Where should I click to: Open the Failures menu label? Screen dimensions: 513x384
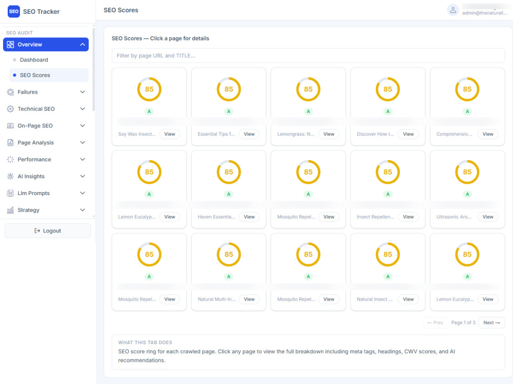(28, 92)
